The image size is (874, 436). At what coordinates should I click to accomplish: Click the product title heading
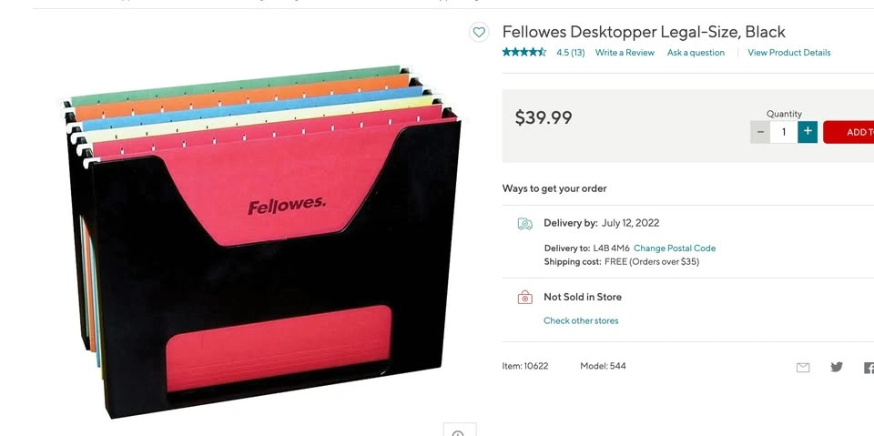(644, 32)
